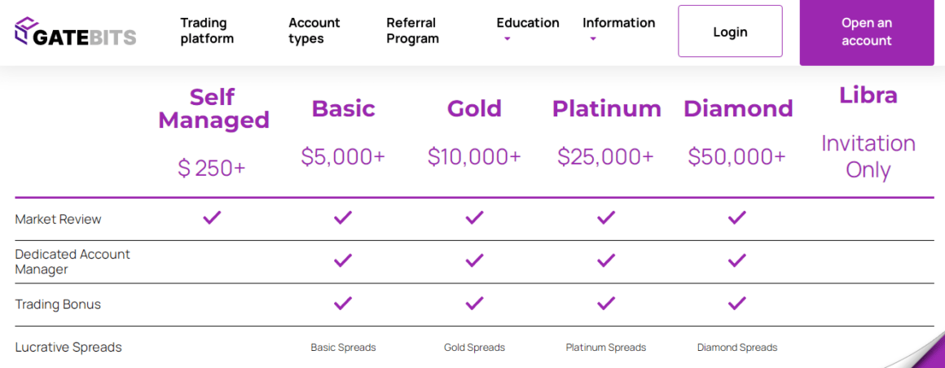Viewport: 945px width, 368px height.
Task: Click Dedicated Account Manager checkmark under Basic
Action: [x=343, y=261]
